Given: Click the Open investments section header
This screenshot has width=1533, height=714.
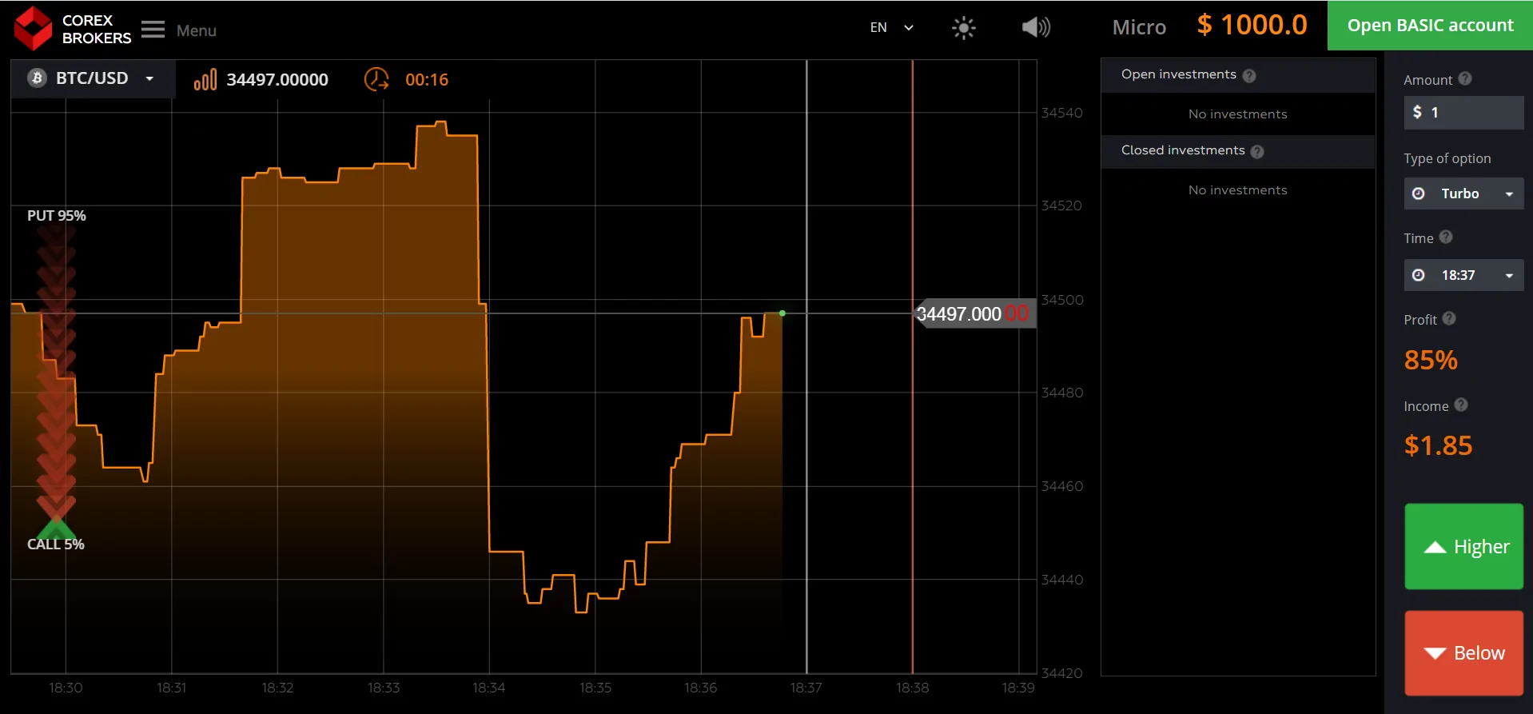Looking at the screenshot, I should coord(1237,74).
